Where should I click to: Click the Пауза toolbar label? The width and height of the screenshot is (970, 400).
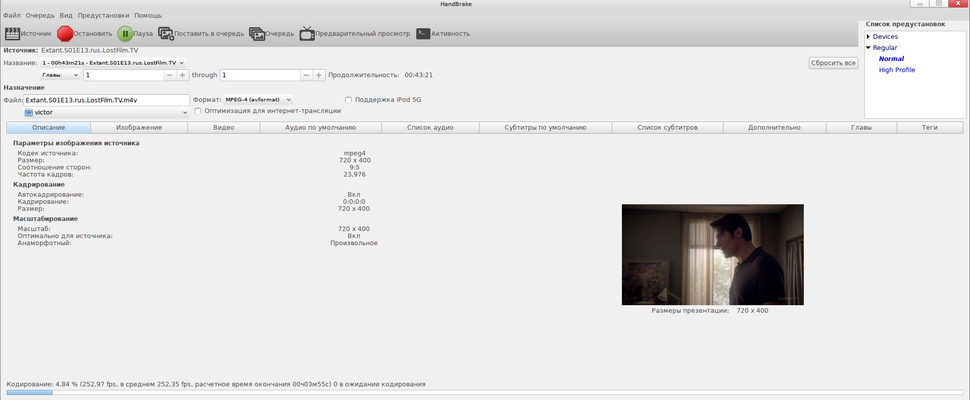pos(143,34)
